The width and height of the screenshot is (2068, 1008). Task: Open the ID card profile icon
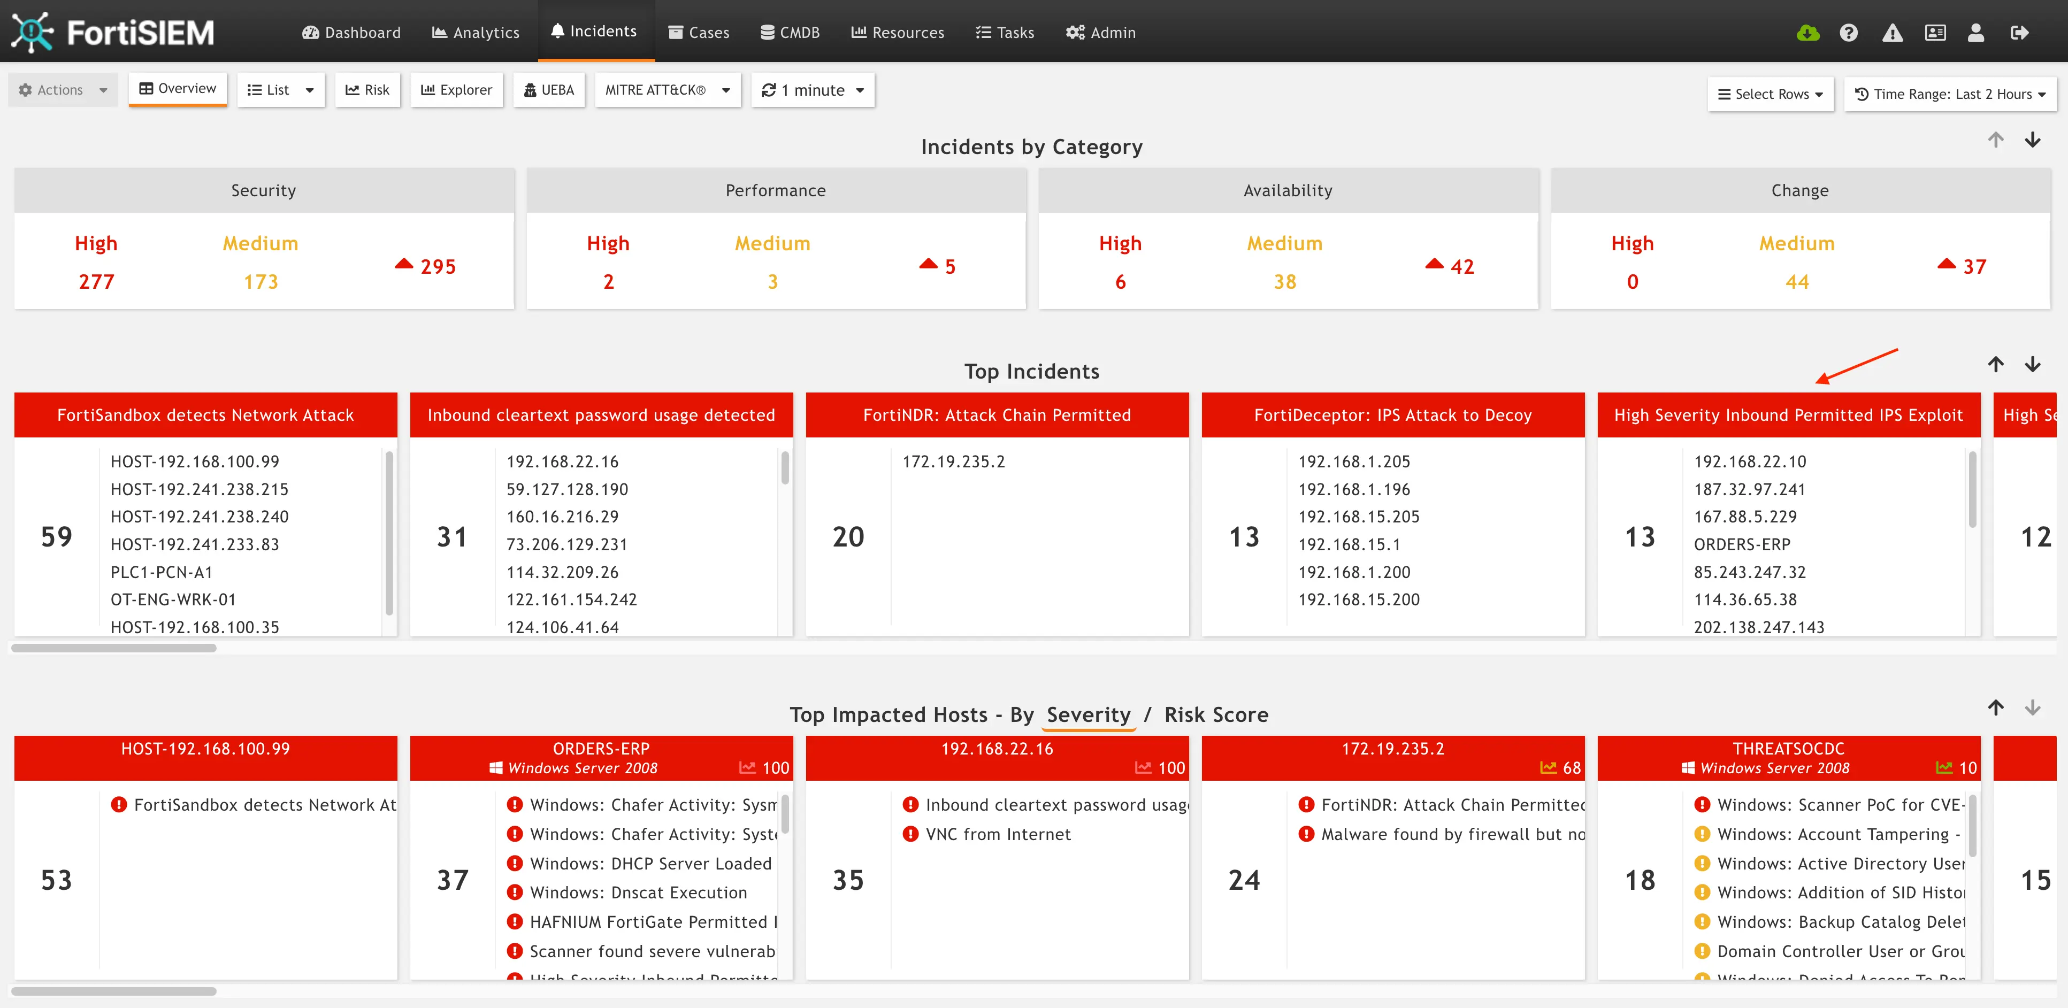[1935, 33]
